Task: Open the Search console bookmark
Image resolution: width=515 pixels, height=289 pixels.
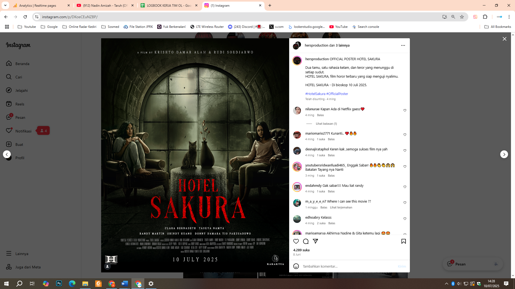Action: [366, 27]
